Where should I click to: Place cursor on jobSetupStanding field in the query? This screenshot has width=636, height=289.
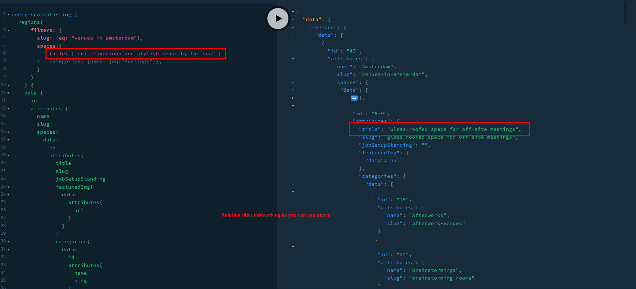pos(81,179)
